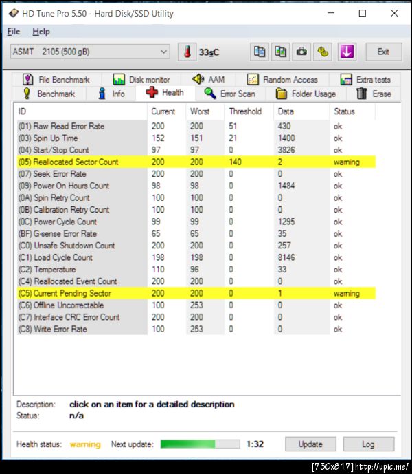Click the Next update progress bar
This screenshot has width=412, height=474.
tap(201, 444)
